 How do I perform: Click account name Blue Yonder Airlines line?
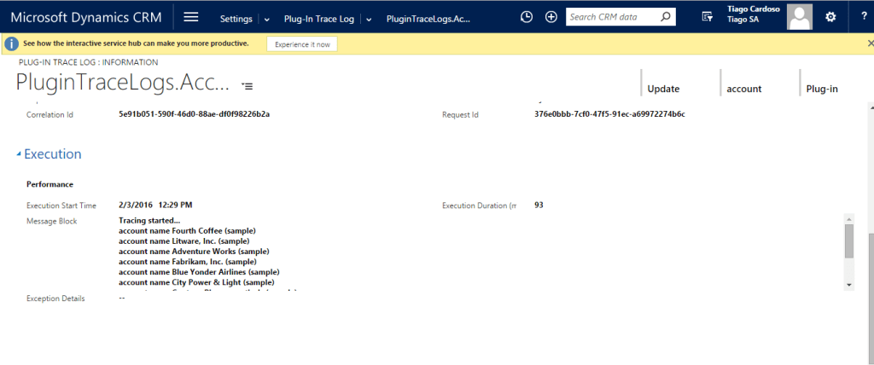pyautogui.click(x=199, y=272)
